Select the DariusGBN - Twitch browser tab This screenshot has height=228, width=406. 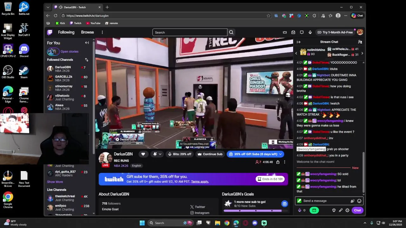77,7
